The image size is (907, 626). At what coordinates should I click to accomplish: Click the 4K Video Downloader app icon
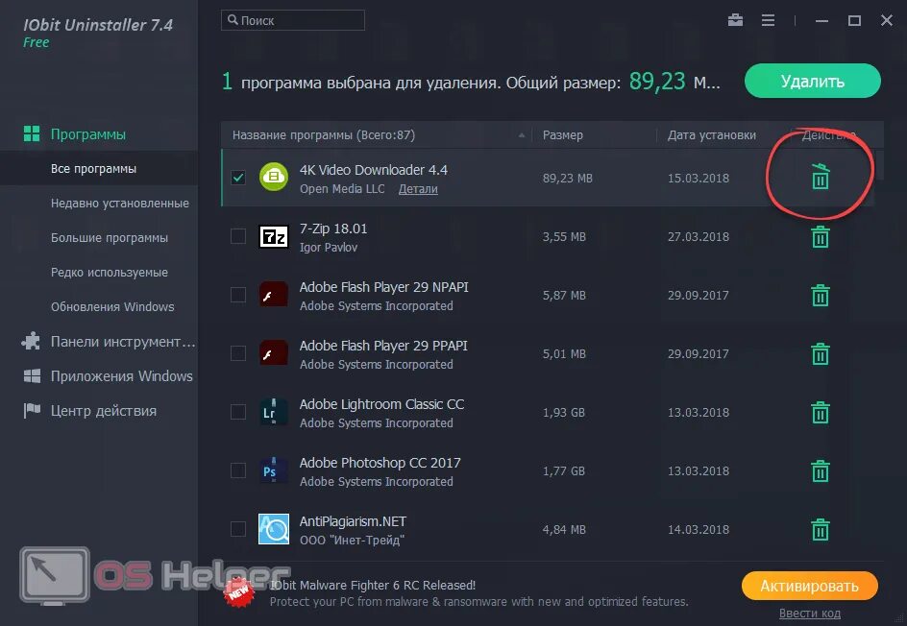[273, 177]
